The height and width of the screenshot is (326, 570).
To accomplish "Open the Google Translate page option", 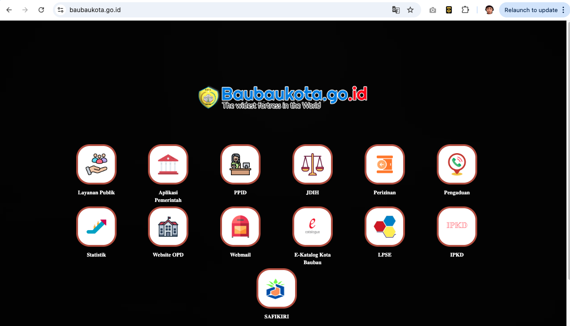I will [396, 10].
